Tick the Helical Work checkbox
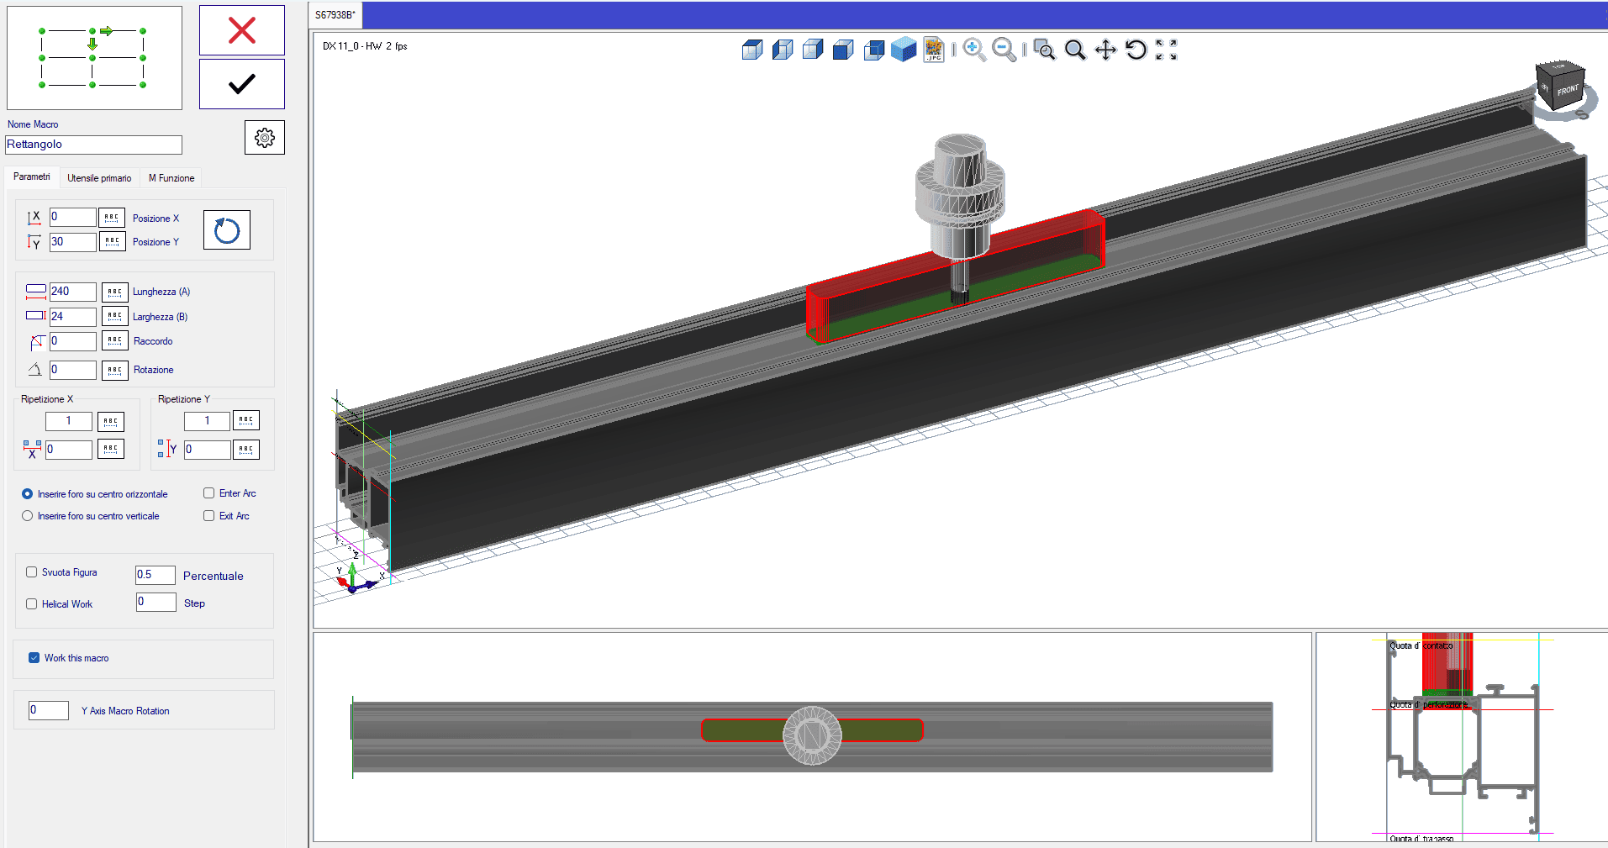Viewport: 1608px width, 848px height. (32, 604)
